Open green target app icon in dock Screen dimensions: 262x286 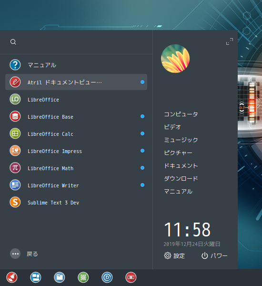coord(83,277)
